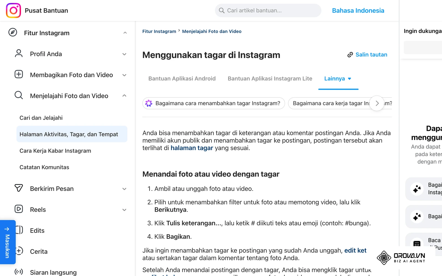442x276 pixels.
Task: Click the Cari artikel bantuan search field
Action: tap(268, 10)
